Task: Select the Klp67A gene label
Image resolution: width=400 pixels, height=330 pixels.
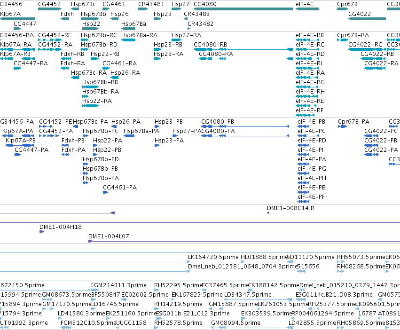Action: (10, 14)
